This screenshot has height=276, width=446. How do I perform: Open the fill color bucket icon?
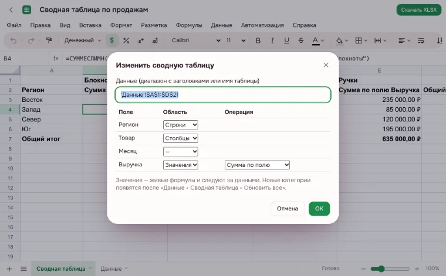(339, 40)
